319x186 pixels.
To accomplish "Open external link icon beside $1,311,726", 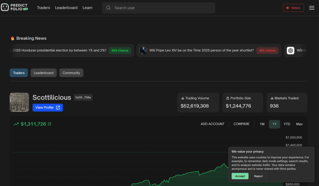I will point(50,124).
